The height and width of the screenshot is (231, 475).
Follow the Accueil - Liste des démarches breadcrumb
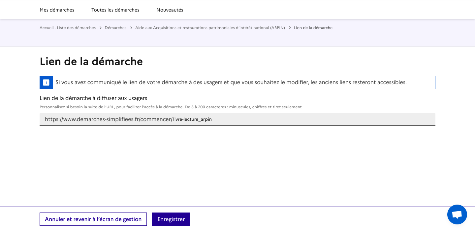coord(68,28)
